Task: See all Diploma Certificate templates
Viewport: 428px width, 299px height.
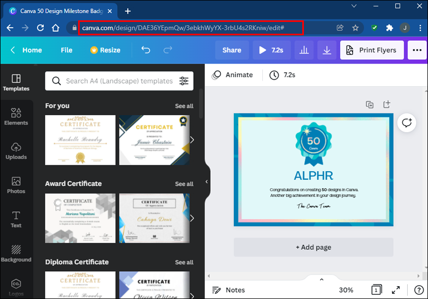Action: click(x=184, y=262)
